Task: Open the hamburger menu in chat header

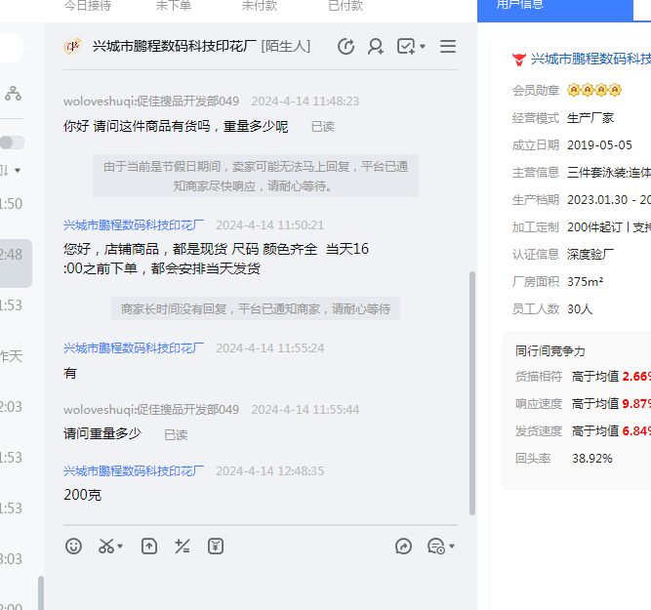Action: coord(448,46)
